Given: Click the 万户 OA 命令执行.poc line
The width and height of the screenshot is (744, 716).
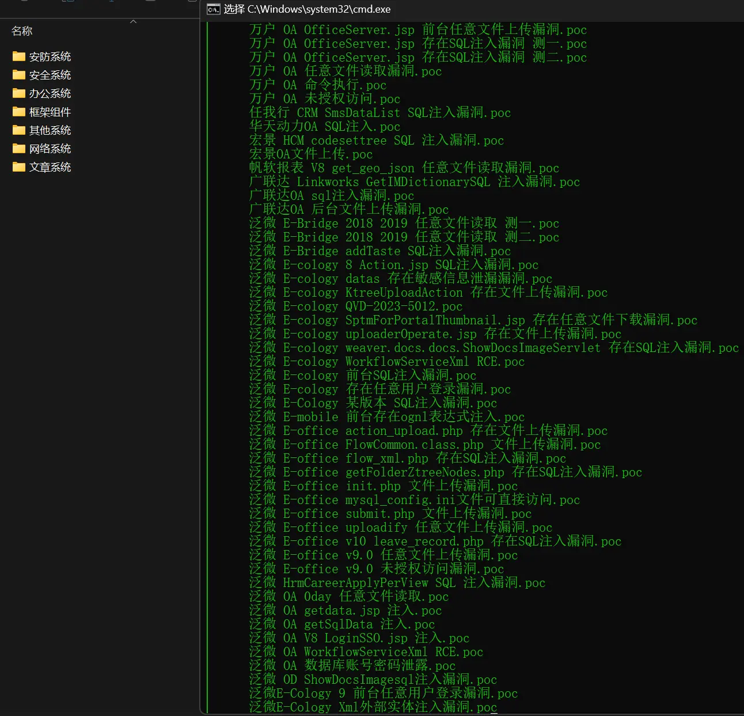Looking at the screenshot, I should pos(318,85).
